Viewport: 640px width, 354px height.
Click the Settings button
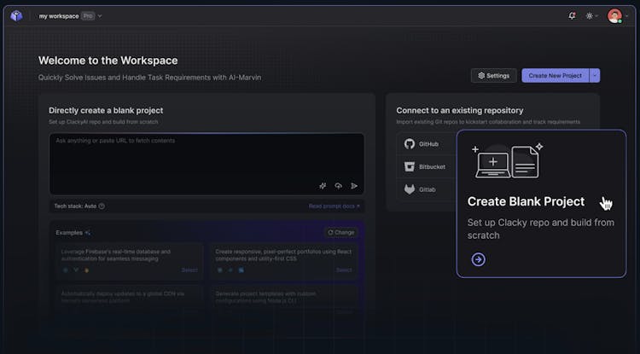493,75
